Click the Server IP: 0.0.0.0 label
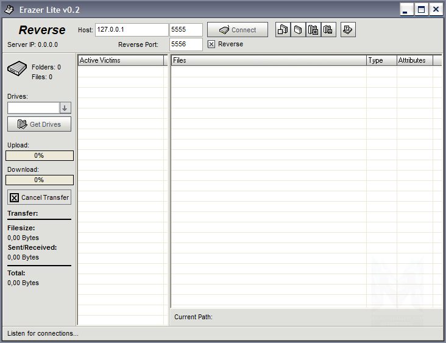This screenshot has height=343, width=446. pos(32,44)
